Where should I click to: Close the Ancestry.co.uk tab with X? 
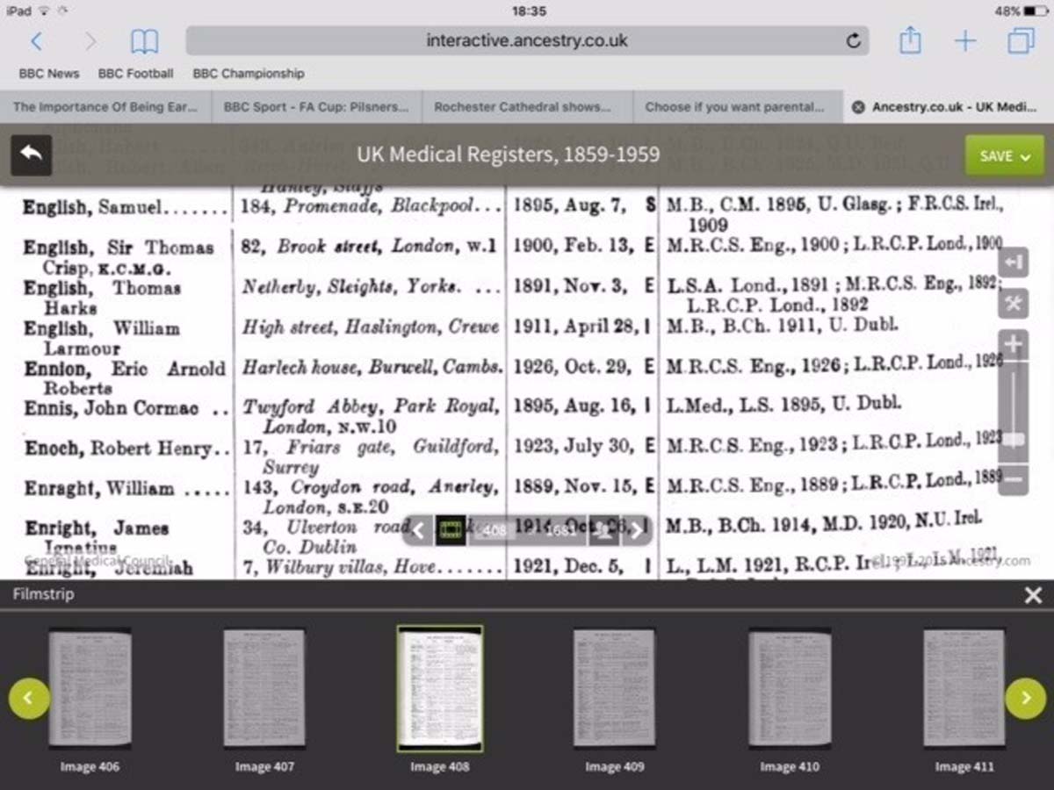(858, 107)
